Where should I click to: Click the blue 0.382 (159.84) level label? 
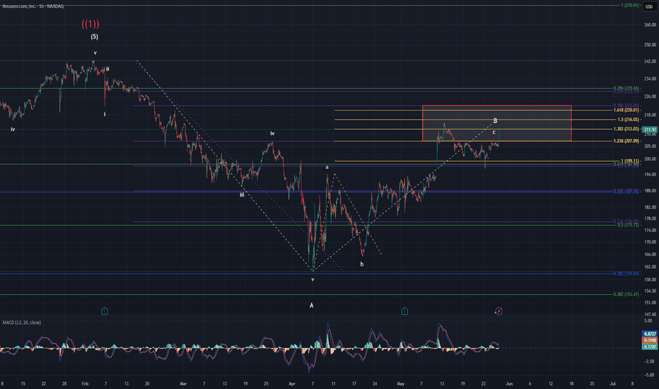(626, 274)
